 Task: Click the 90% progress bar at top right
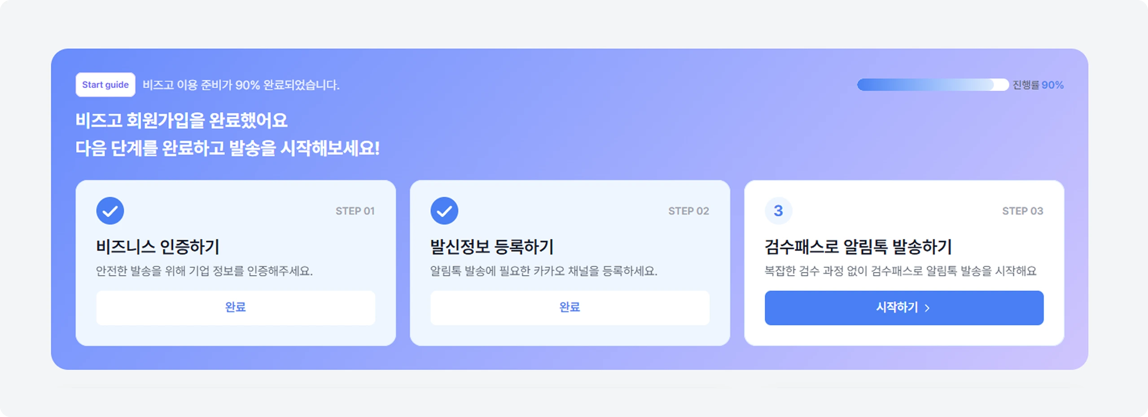coord(933,84)
